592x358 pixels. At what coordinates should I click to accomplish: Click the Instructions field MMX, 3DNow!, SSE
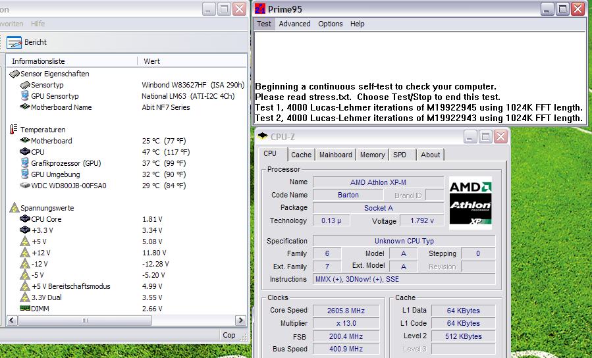tap(404, 279)
